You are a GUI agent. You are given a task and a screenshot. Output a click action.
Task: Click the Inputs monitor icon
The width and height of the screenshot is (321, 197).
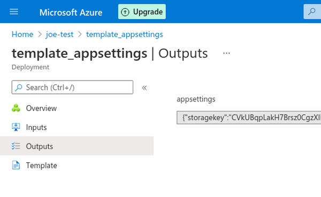[x=16, y=127]
